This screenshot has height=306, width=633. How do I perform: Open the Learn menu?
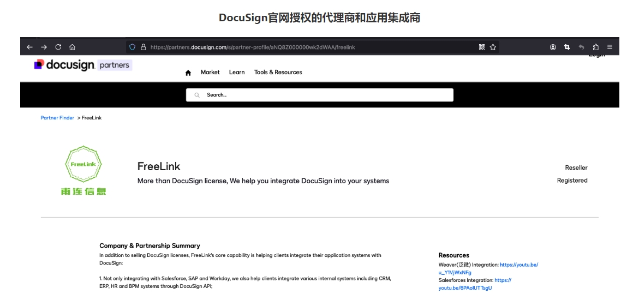[237, 72]
